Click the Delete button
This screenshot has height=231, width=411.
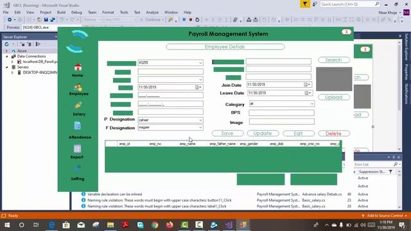[334, 133]
